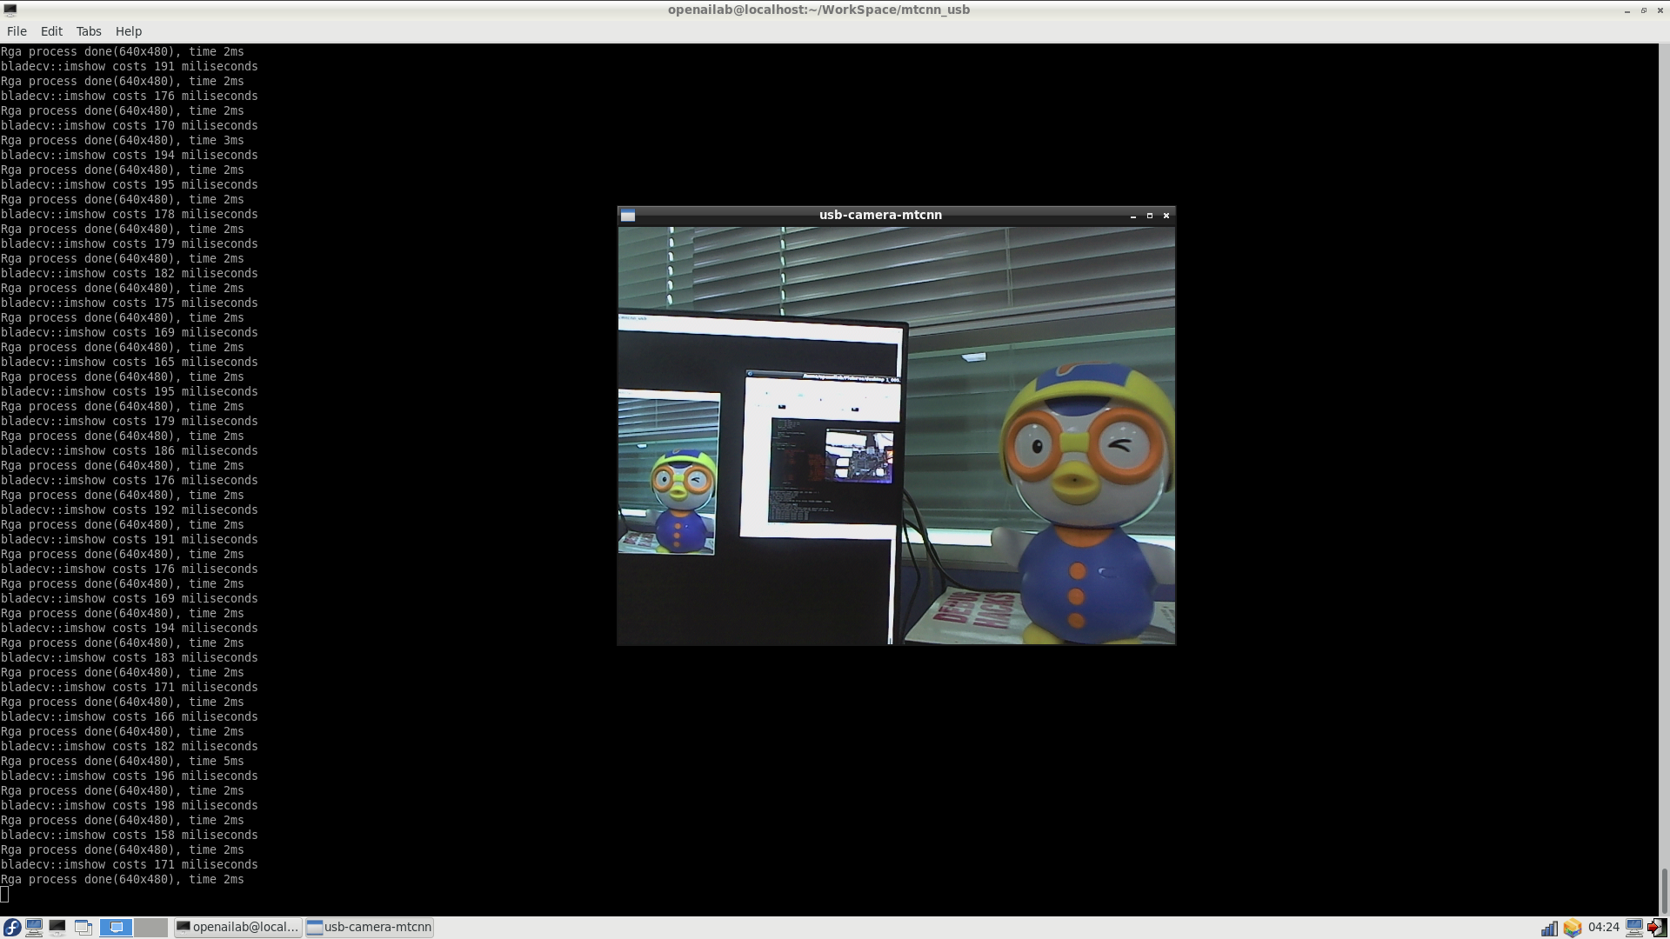
Task: Click the logout door-arrow tray icon
Action: 1656,928
